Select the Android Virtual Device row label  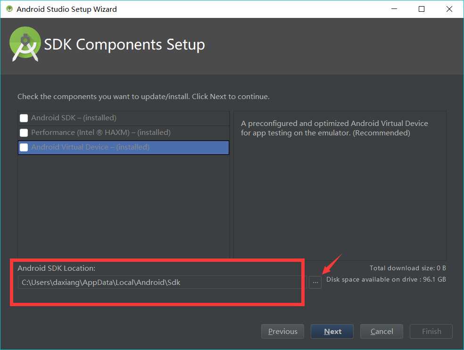point(90,147)
